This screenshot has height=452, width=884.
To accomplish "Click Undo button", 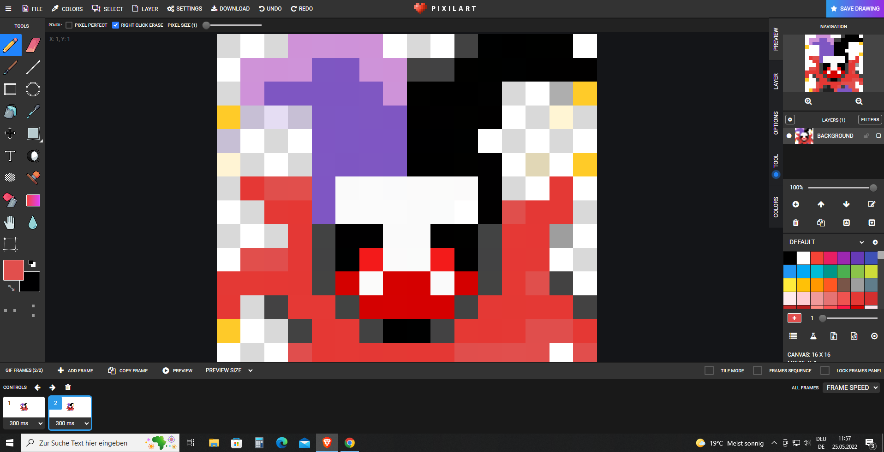I will (270, 9).
